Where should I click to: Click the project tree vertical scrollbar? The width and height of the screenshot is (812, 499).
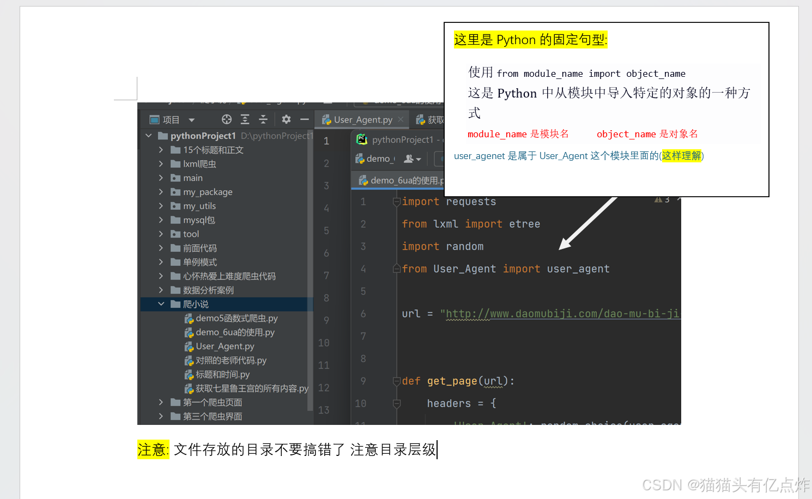click(311, 271)
